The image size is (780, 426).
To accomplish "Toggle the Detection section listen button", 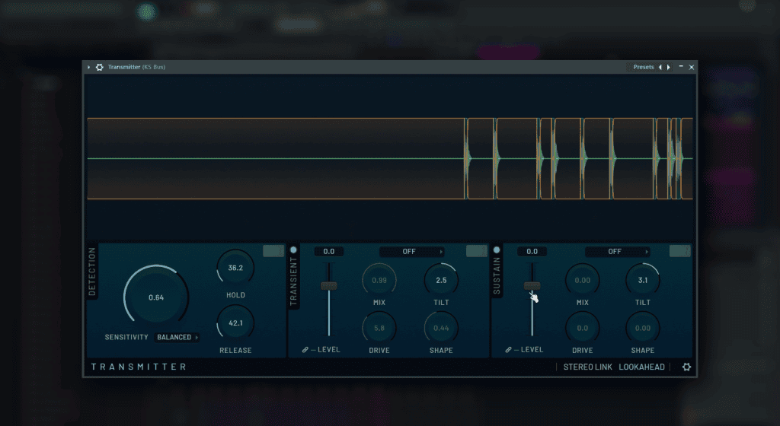I will point(273,251).
